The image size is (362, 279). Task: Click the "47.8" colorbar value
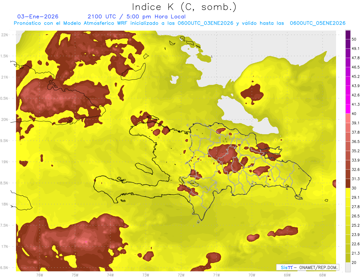click(356, 58)
